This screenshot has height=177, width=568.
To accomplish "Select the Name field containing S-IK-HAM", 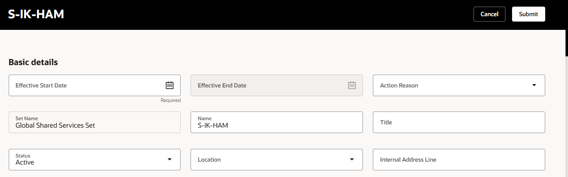I will tap(277, 122).
